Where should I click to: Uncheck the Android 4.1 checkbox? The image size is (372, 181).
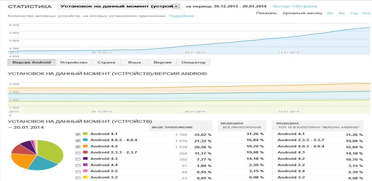(78, 134)
